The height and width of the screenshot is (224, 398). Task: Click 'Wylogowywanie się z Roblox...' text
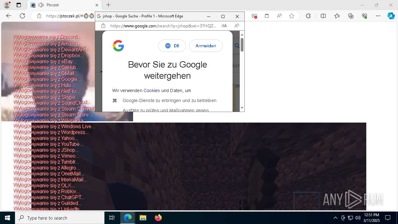click(47, 191)
